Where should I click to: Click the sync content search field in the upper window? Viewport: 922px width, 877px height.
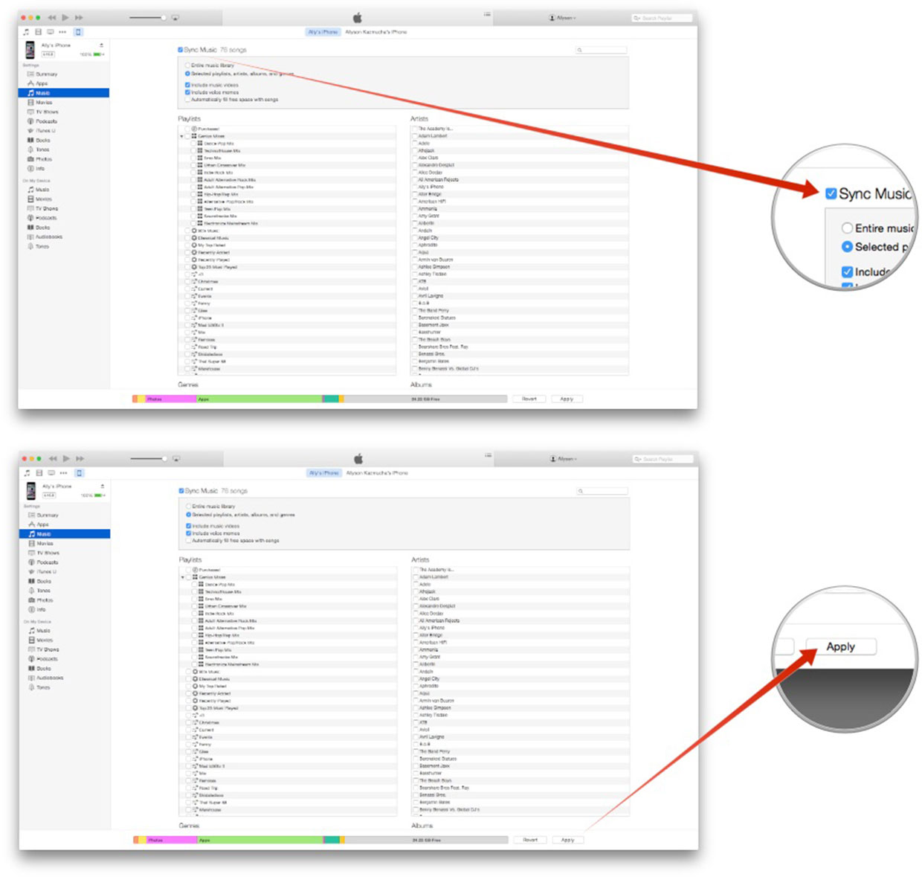(x=602, y=50)
